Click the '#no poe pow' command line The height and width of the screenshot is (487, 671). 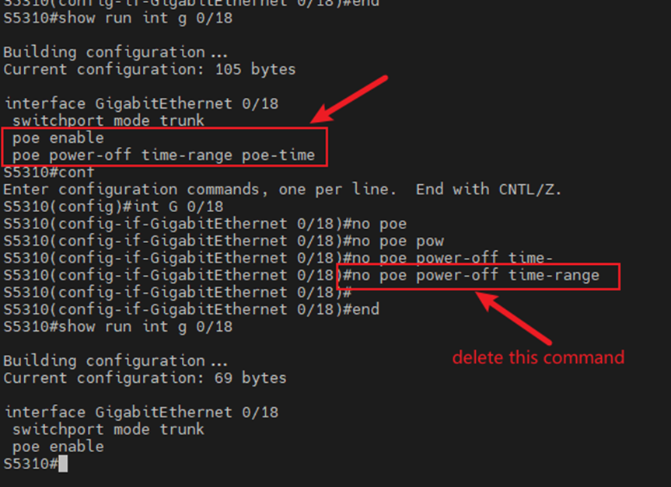tap(224, 241)
